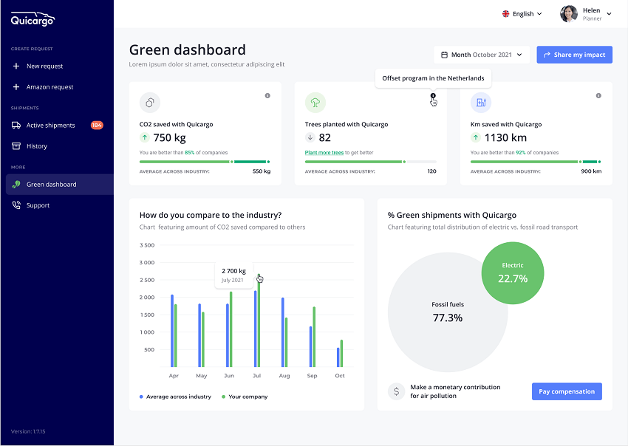Click info icon on Km saved card
Image resolution: width=628 pixels, height=446 pixels.
(x=598, y=95)
